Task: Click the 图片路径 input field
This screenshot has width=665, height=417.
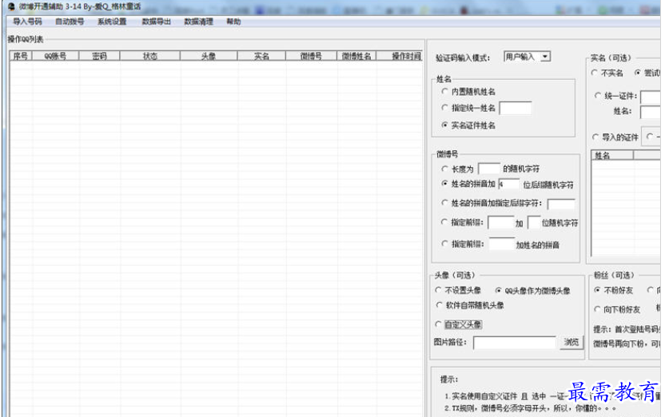Action: pyautogui.click(x=515, y=343)
